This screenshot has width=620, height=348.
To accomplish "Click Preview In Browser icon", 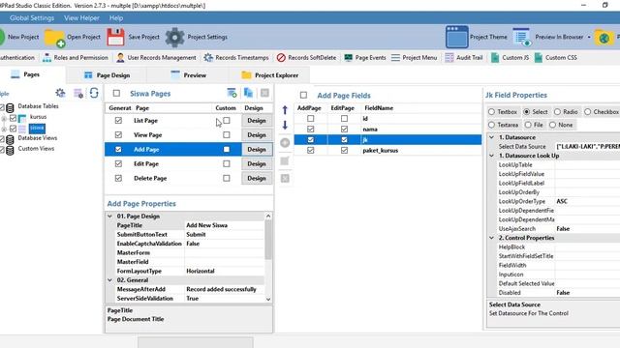I will pyautogui.click(x=521, y=37).
